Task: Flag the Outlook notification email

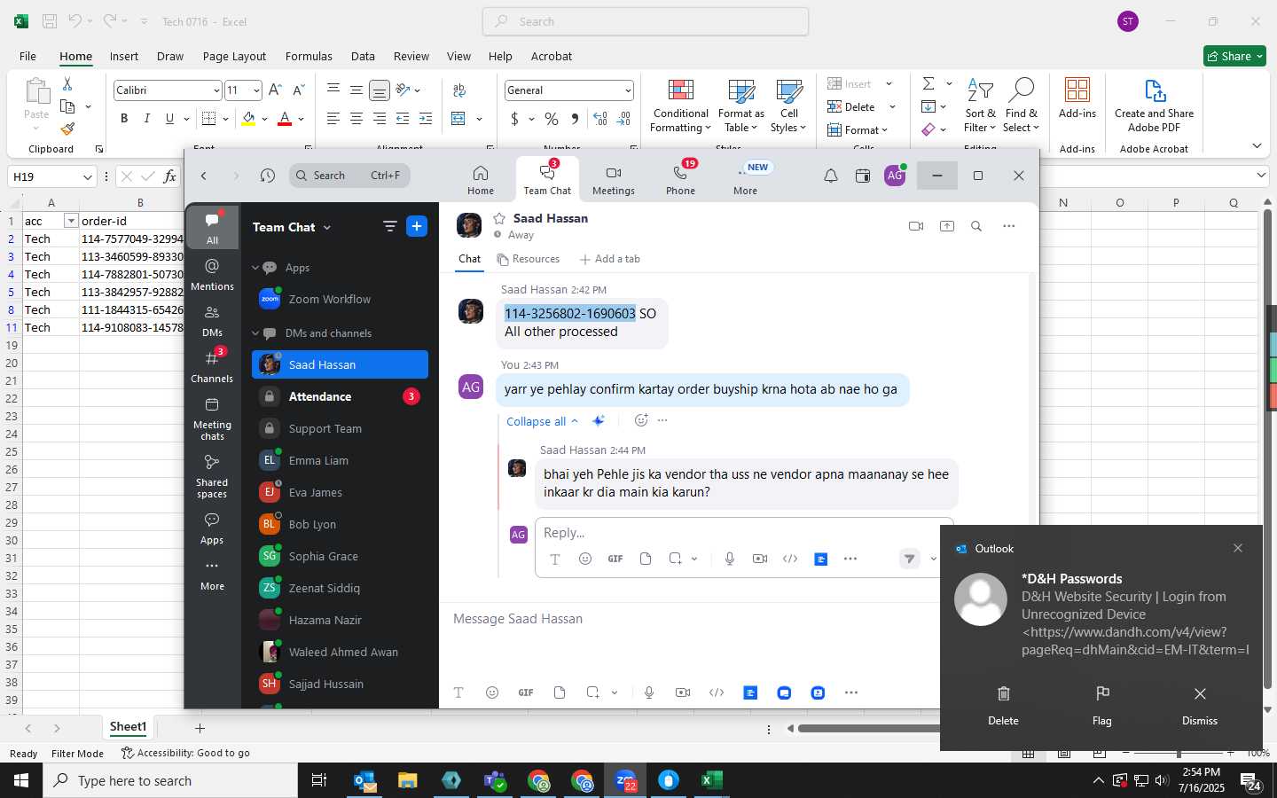Action: (x=1102, y=705)
